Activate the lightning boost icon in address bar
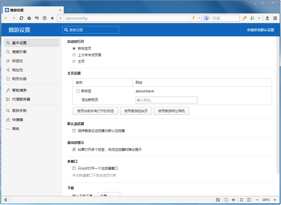This screenshot has width=281, height=205. coord(194,18)
